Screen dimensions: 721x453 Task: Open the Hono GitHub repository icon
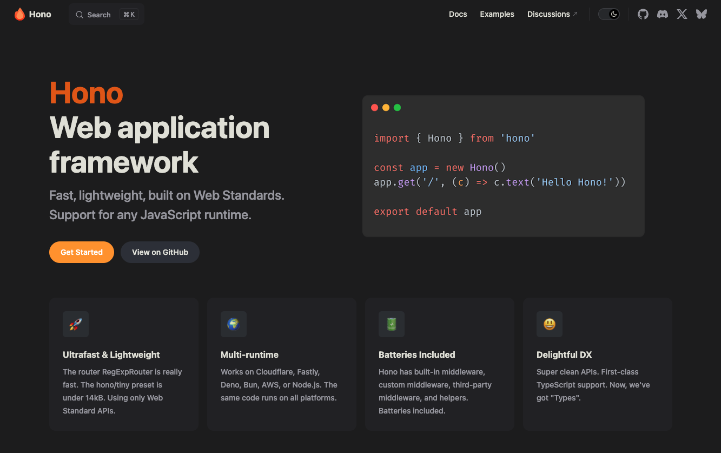643,14
